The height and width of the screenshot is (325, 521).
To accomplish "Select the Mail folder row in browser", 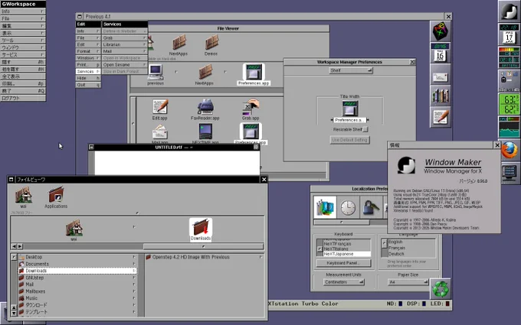I will tap(77, 284).
